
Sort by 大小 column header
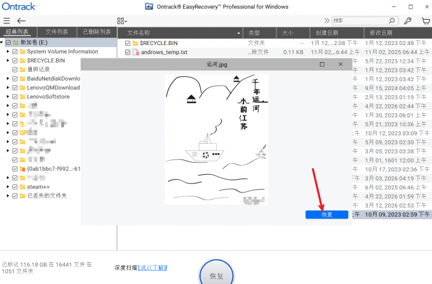[x=293, y=33]
